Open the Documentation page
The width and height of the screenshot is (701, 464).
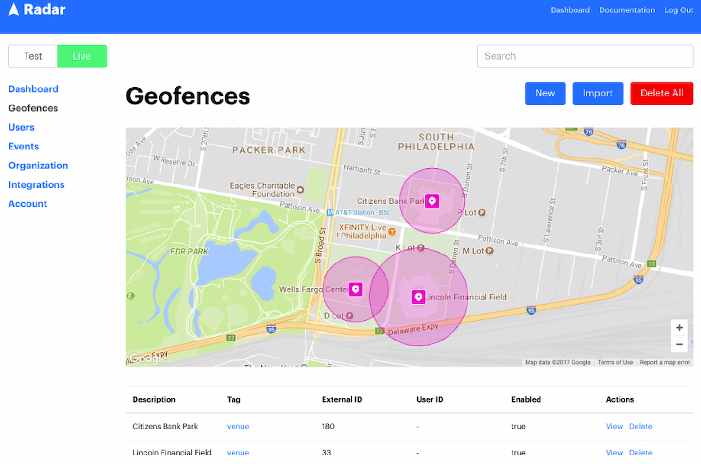[627, 9]
